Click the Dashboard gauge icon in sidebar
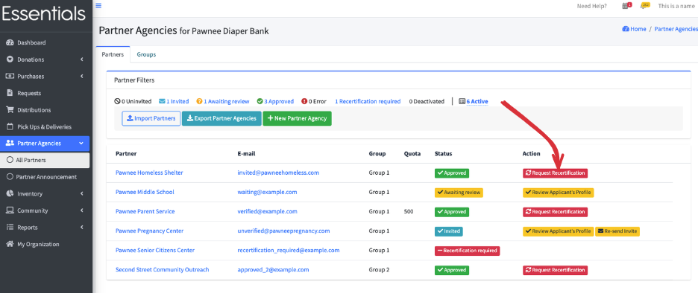The image size is (698, 293). point(10,42)
